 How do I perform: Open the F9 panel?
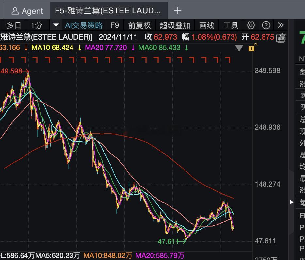[x=115, y=25]
